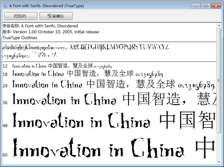Click the size label '18'
The image size is (224, 167).
(5, 74)
